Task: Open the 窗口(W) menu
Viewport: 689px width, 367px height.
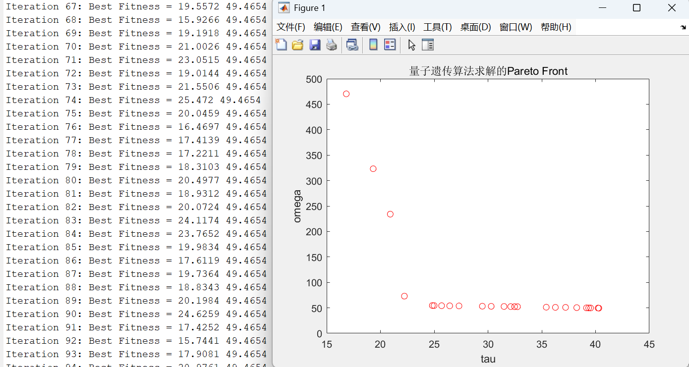Action: tap(516, 27)
